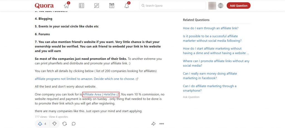Reshare answer using circular arrows icon
Viewport: 285px width, 128px height.
pos(65,124)
